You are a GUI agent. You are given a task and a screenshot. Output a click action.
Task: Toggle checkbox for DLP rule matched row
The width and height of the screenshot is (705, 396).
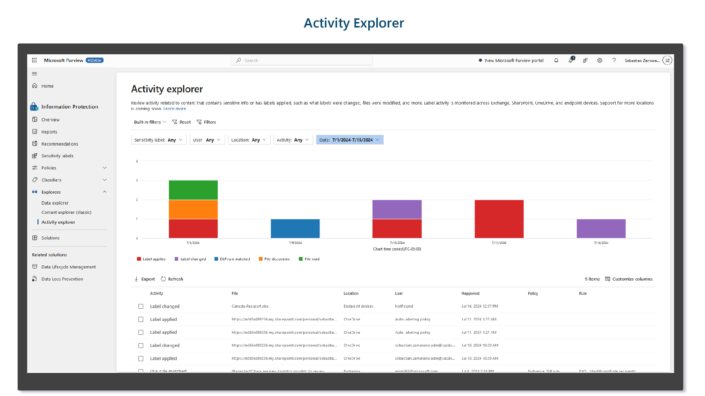[x=140, y=370]
